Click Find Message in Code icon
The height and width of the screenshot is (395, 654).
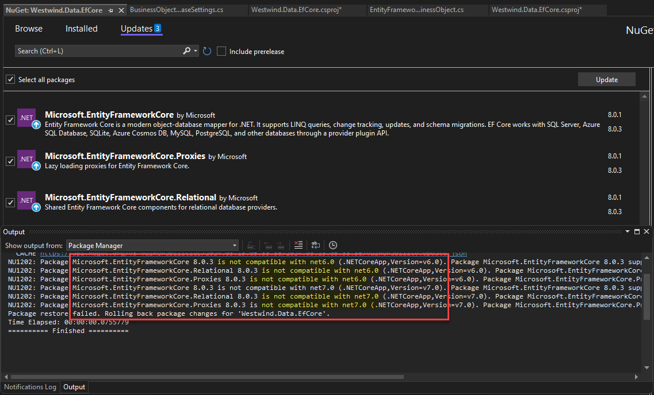pos(251,245)
